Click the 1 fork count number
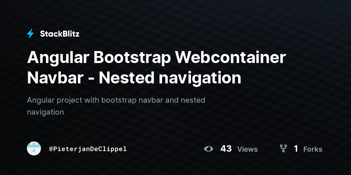351x175 pixels. click(x=296, y=149)
